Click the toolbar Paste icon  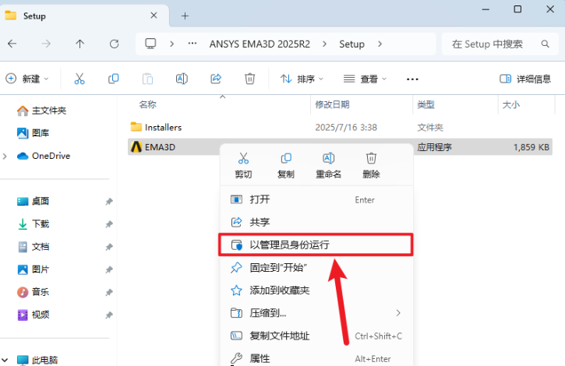click(147, 79)
